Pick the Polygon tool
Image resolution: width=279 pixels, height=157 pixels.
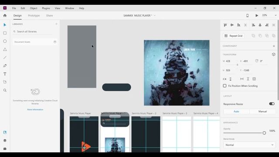tap(5, 49)
